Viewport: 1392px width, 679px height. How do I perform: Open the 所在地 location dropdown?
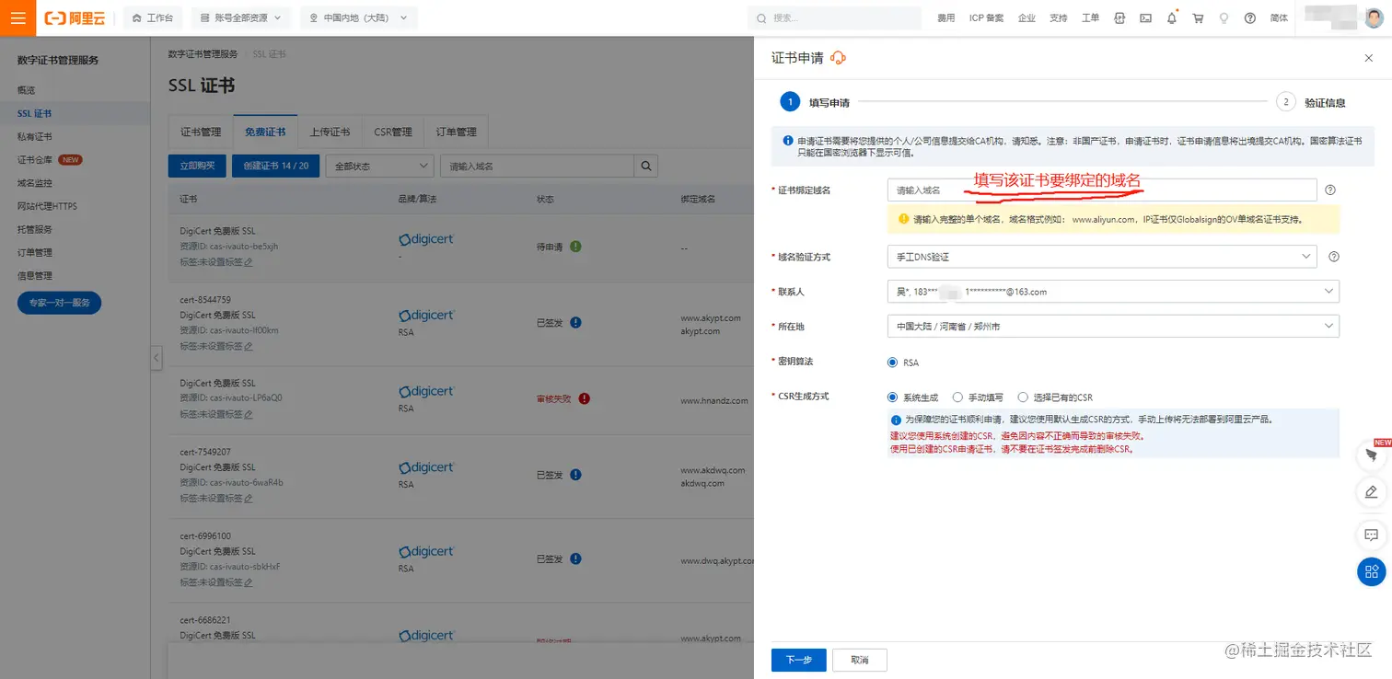click(x=1113, y=327)
